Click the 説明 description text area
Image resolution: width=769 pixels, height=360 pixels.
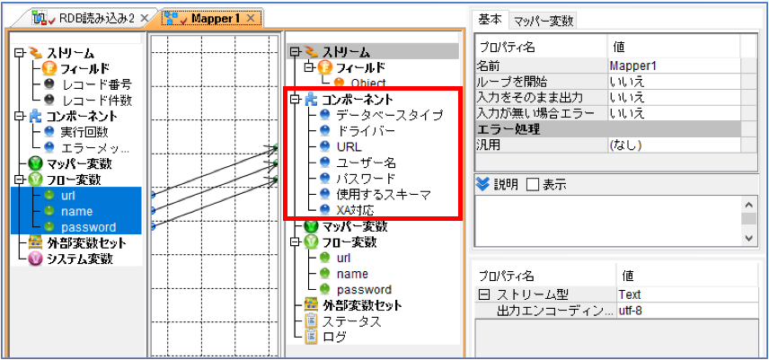[x=607, y=222]
